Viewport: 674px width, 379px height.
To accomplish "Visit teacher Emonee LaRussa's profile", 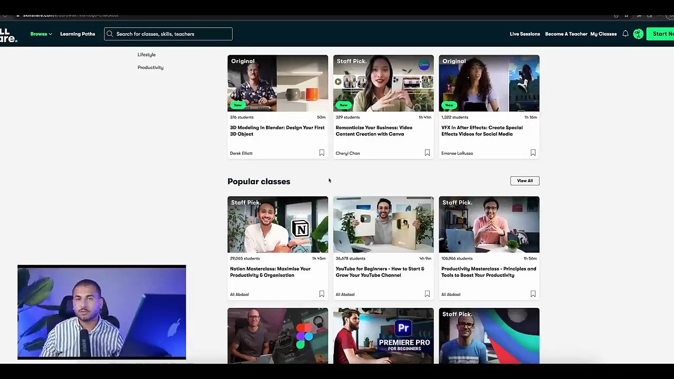I will pos(457,153).
